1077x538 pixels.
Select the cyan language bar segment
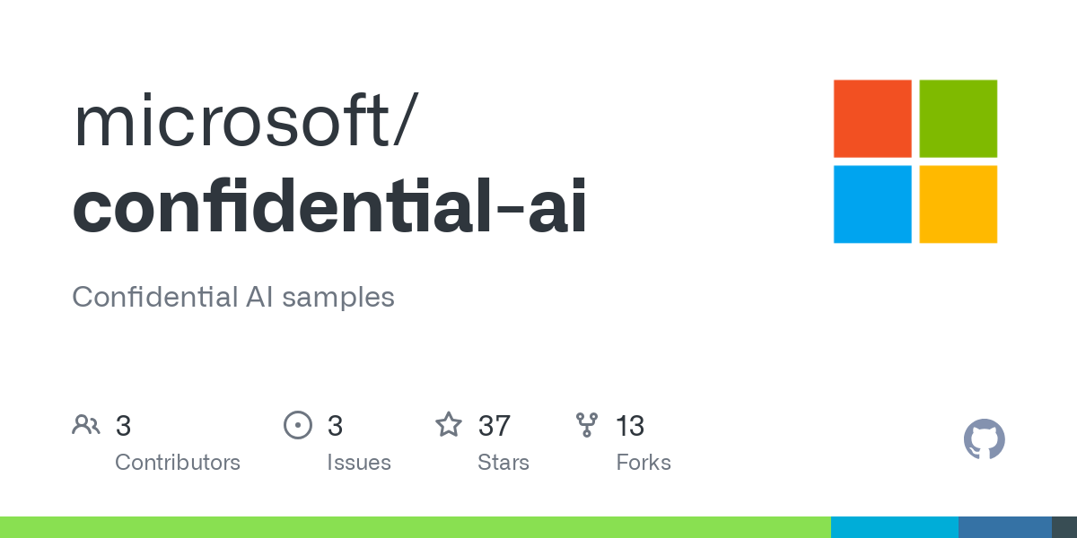tap(895, 527)
